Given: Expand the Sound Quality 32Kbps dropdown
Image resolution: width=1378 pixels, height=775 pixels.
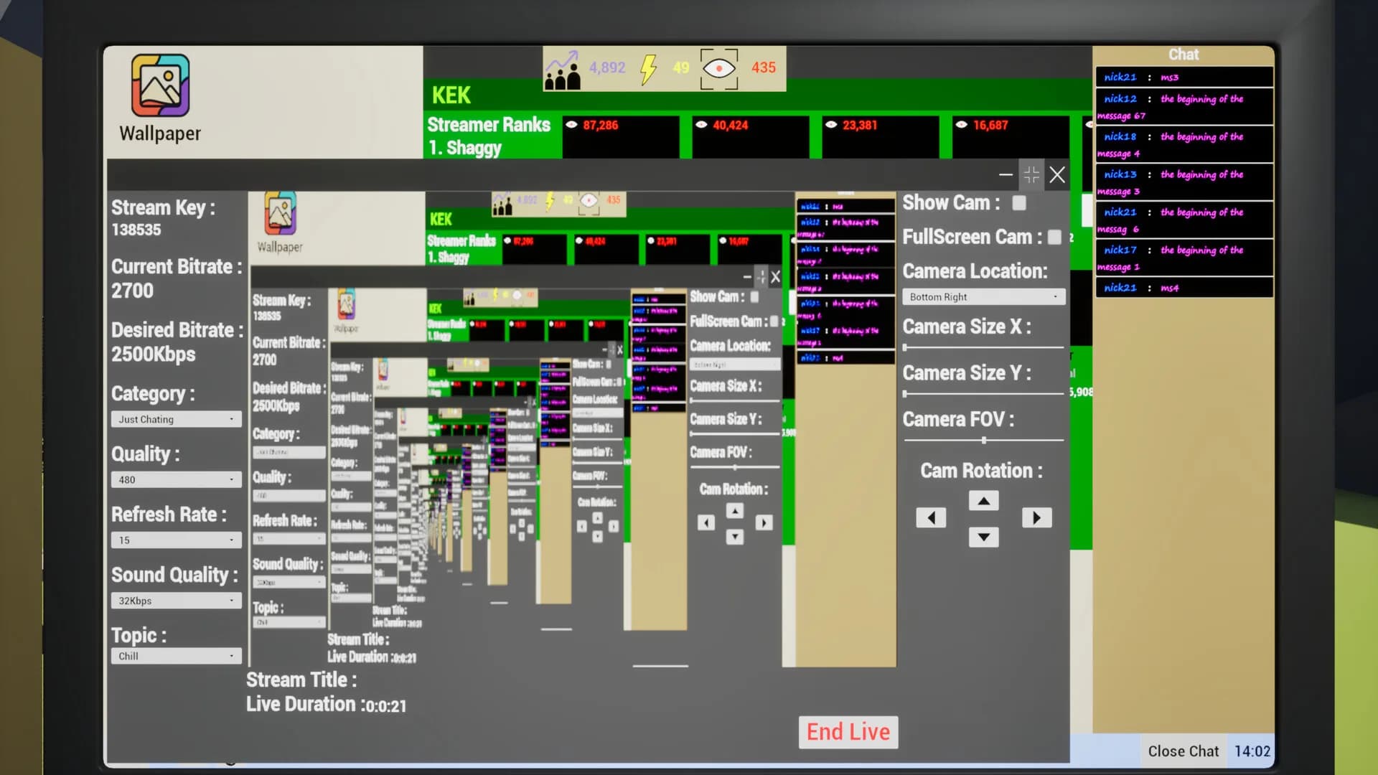Looking at the screenshot, I should pyautogui.click(x=177, y=601).
